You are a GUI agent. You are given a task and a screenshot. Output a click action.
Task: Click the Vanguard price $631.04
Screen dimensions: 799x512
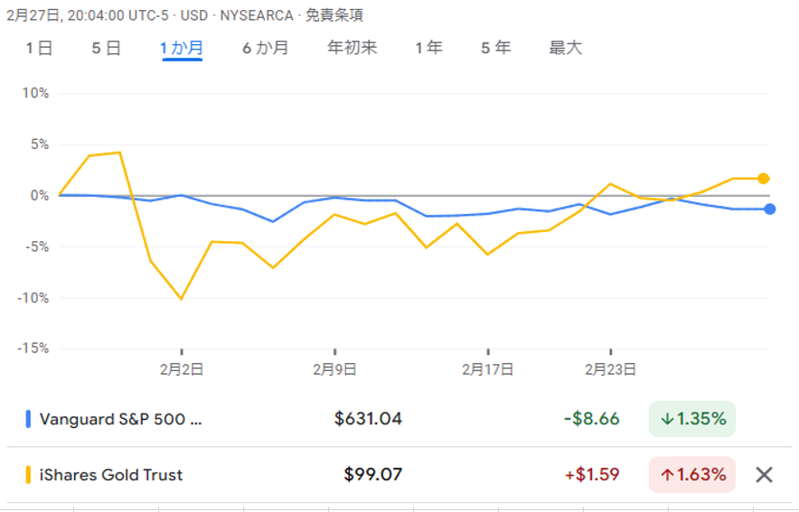point(368,419)
